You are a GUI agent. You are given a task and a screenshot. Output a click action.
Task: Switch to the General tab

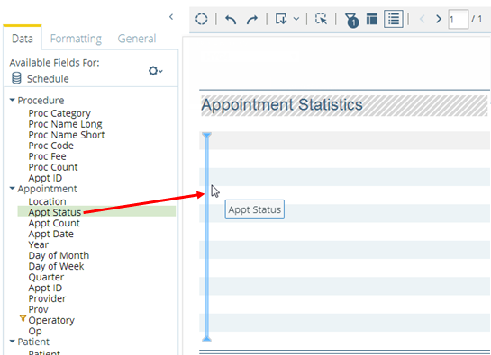pyautogui.click(x=137, y=39)
